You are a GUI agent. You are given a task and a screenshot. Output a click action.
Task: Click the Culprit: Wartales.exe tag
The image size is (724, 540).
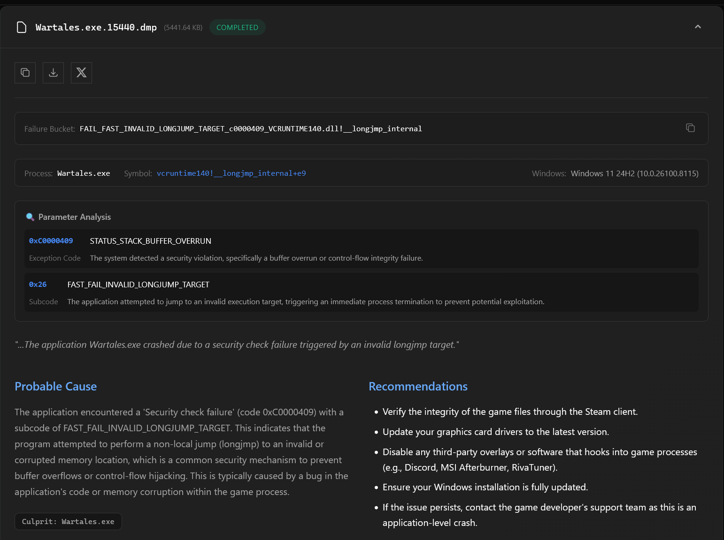pos(68,522)
